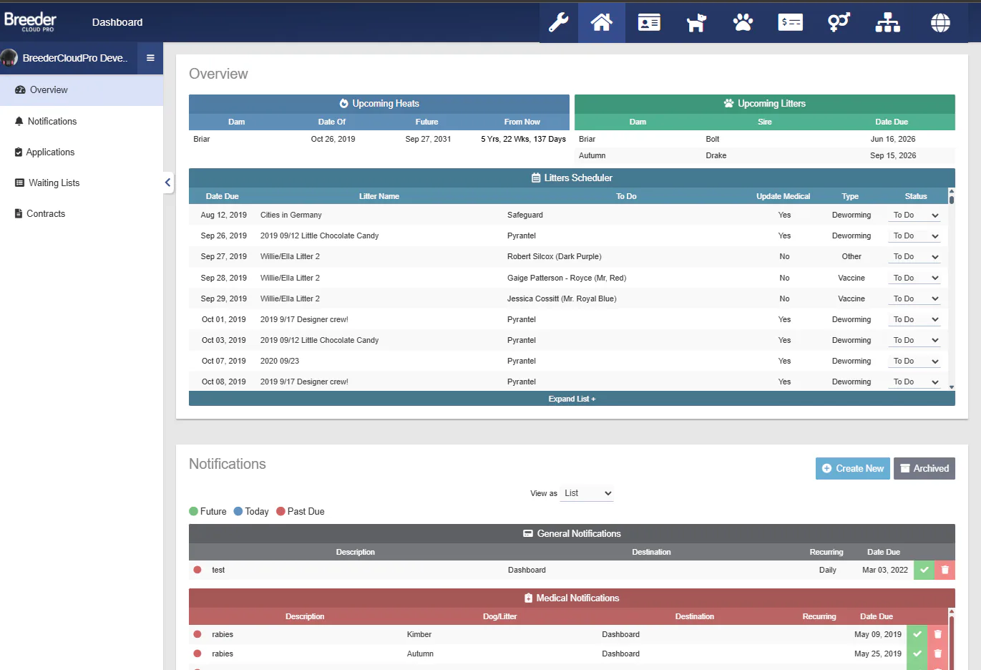This screenshot has width=981, height=670.
Task: Click the Create New notification button
Action: 853,468
